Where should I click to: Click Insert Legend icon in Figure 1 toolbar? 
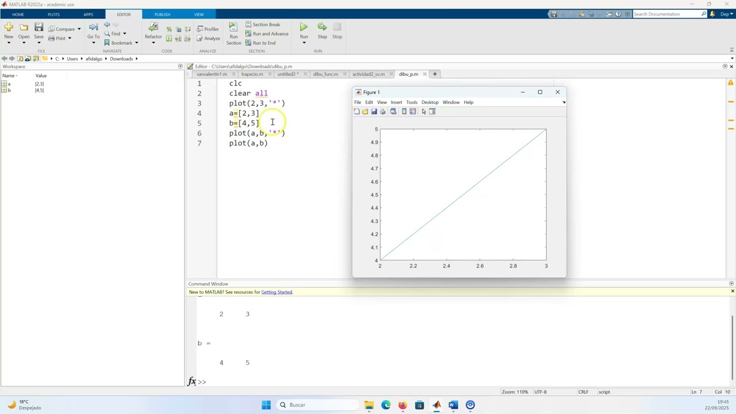[x=413, y=112]
